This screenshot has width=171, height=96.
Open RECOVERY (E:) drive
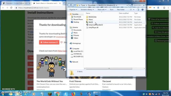click(x=77, y=57)
